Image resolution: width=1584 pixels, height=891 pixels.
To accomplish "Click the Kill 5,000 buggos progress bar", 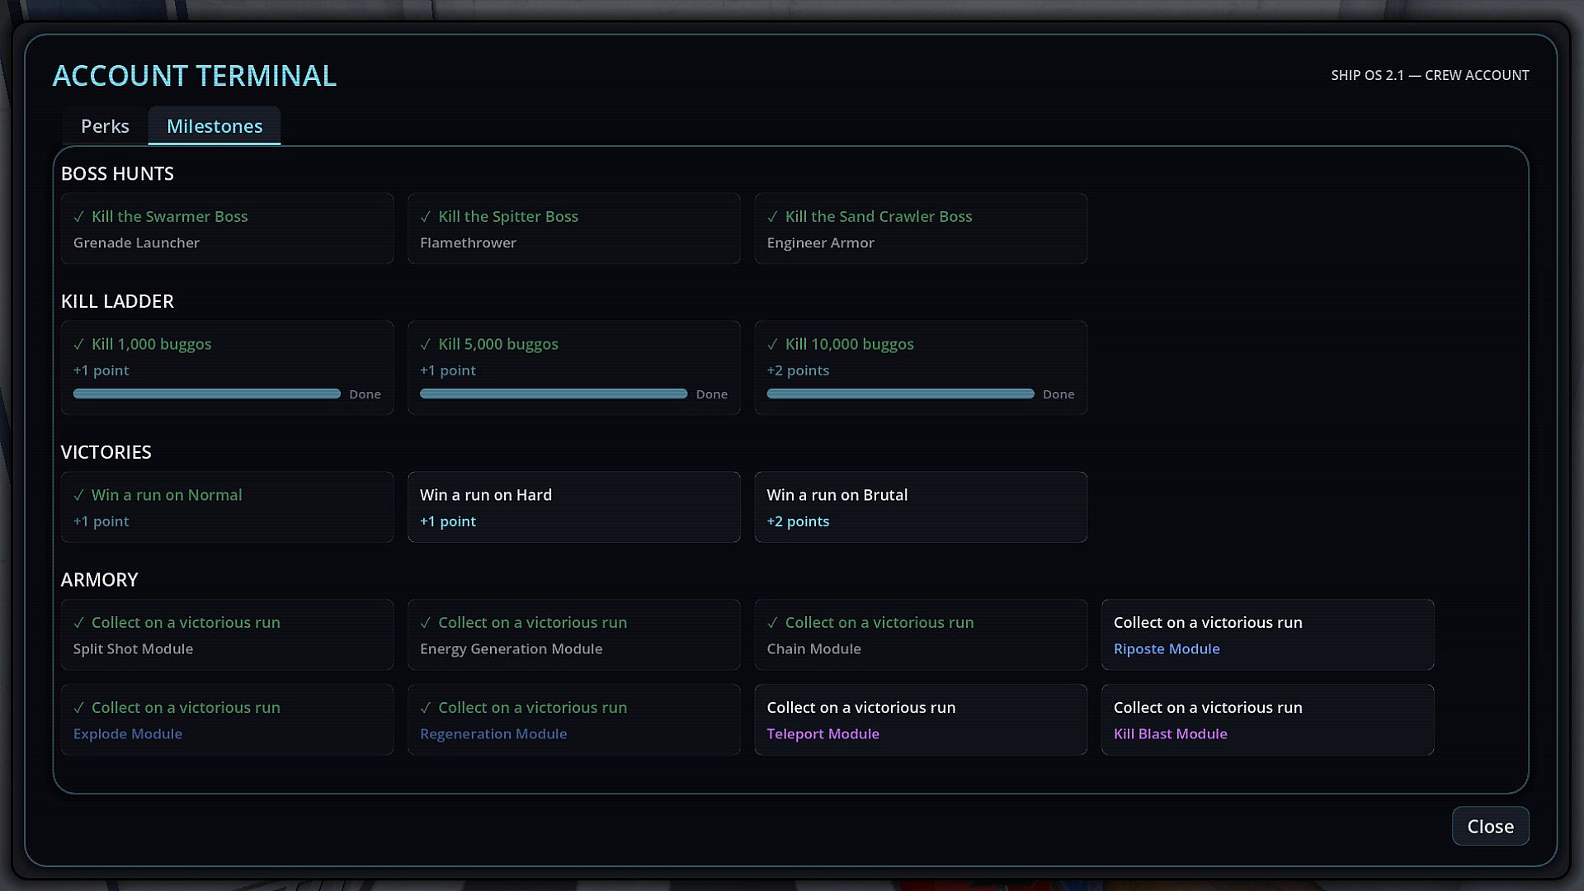I will [554, 394].
